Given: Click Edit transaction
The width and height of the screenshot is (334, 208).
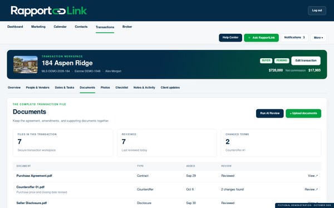Looking at the screenshot, I should click(306, 60).
